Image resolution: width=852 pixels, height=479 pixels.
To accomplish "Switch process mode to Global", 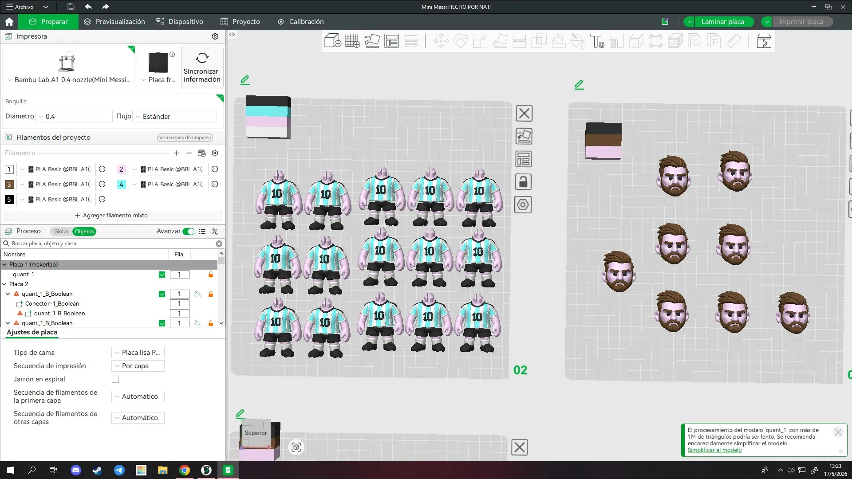I will pos(61,231).
